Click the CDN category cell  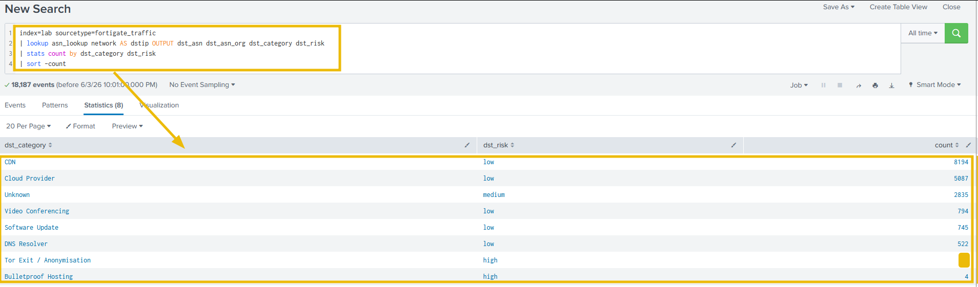[10, 162]
